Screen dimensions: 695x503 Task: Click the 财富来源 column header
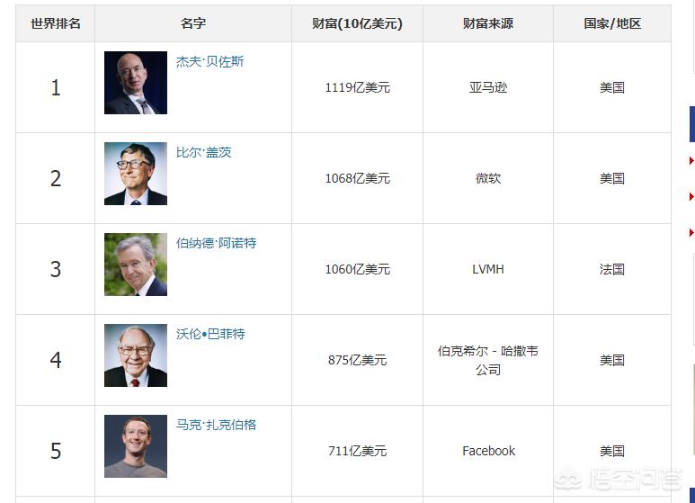[488, 23]
